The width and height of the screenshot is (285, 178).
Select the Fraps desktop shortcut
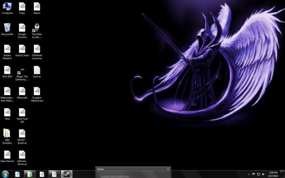[22, 8]
